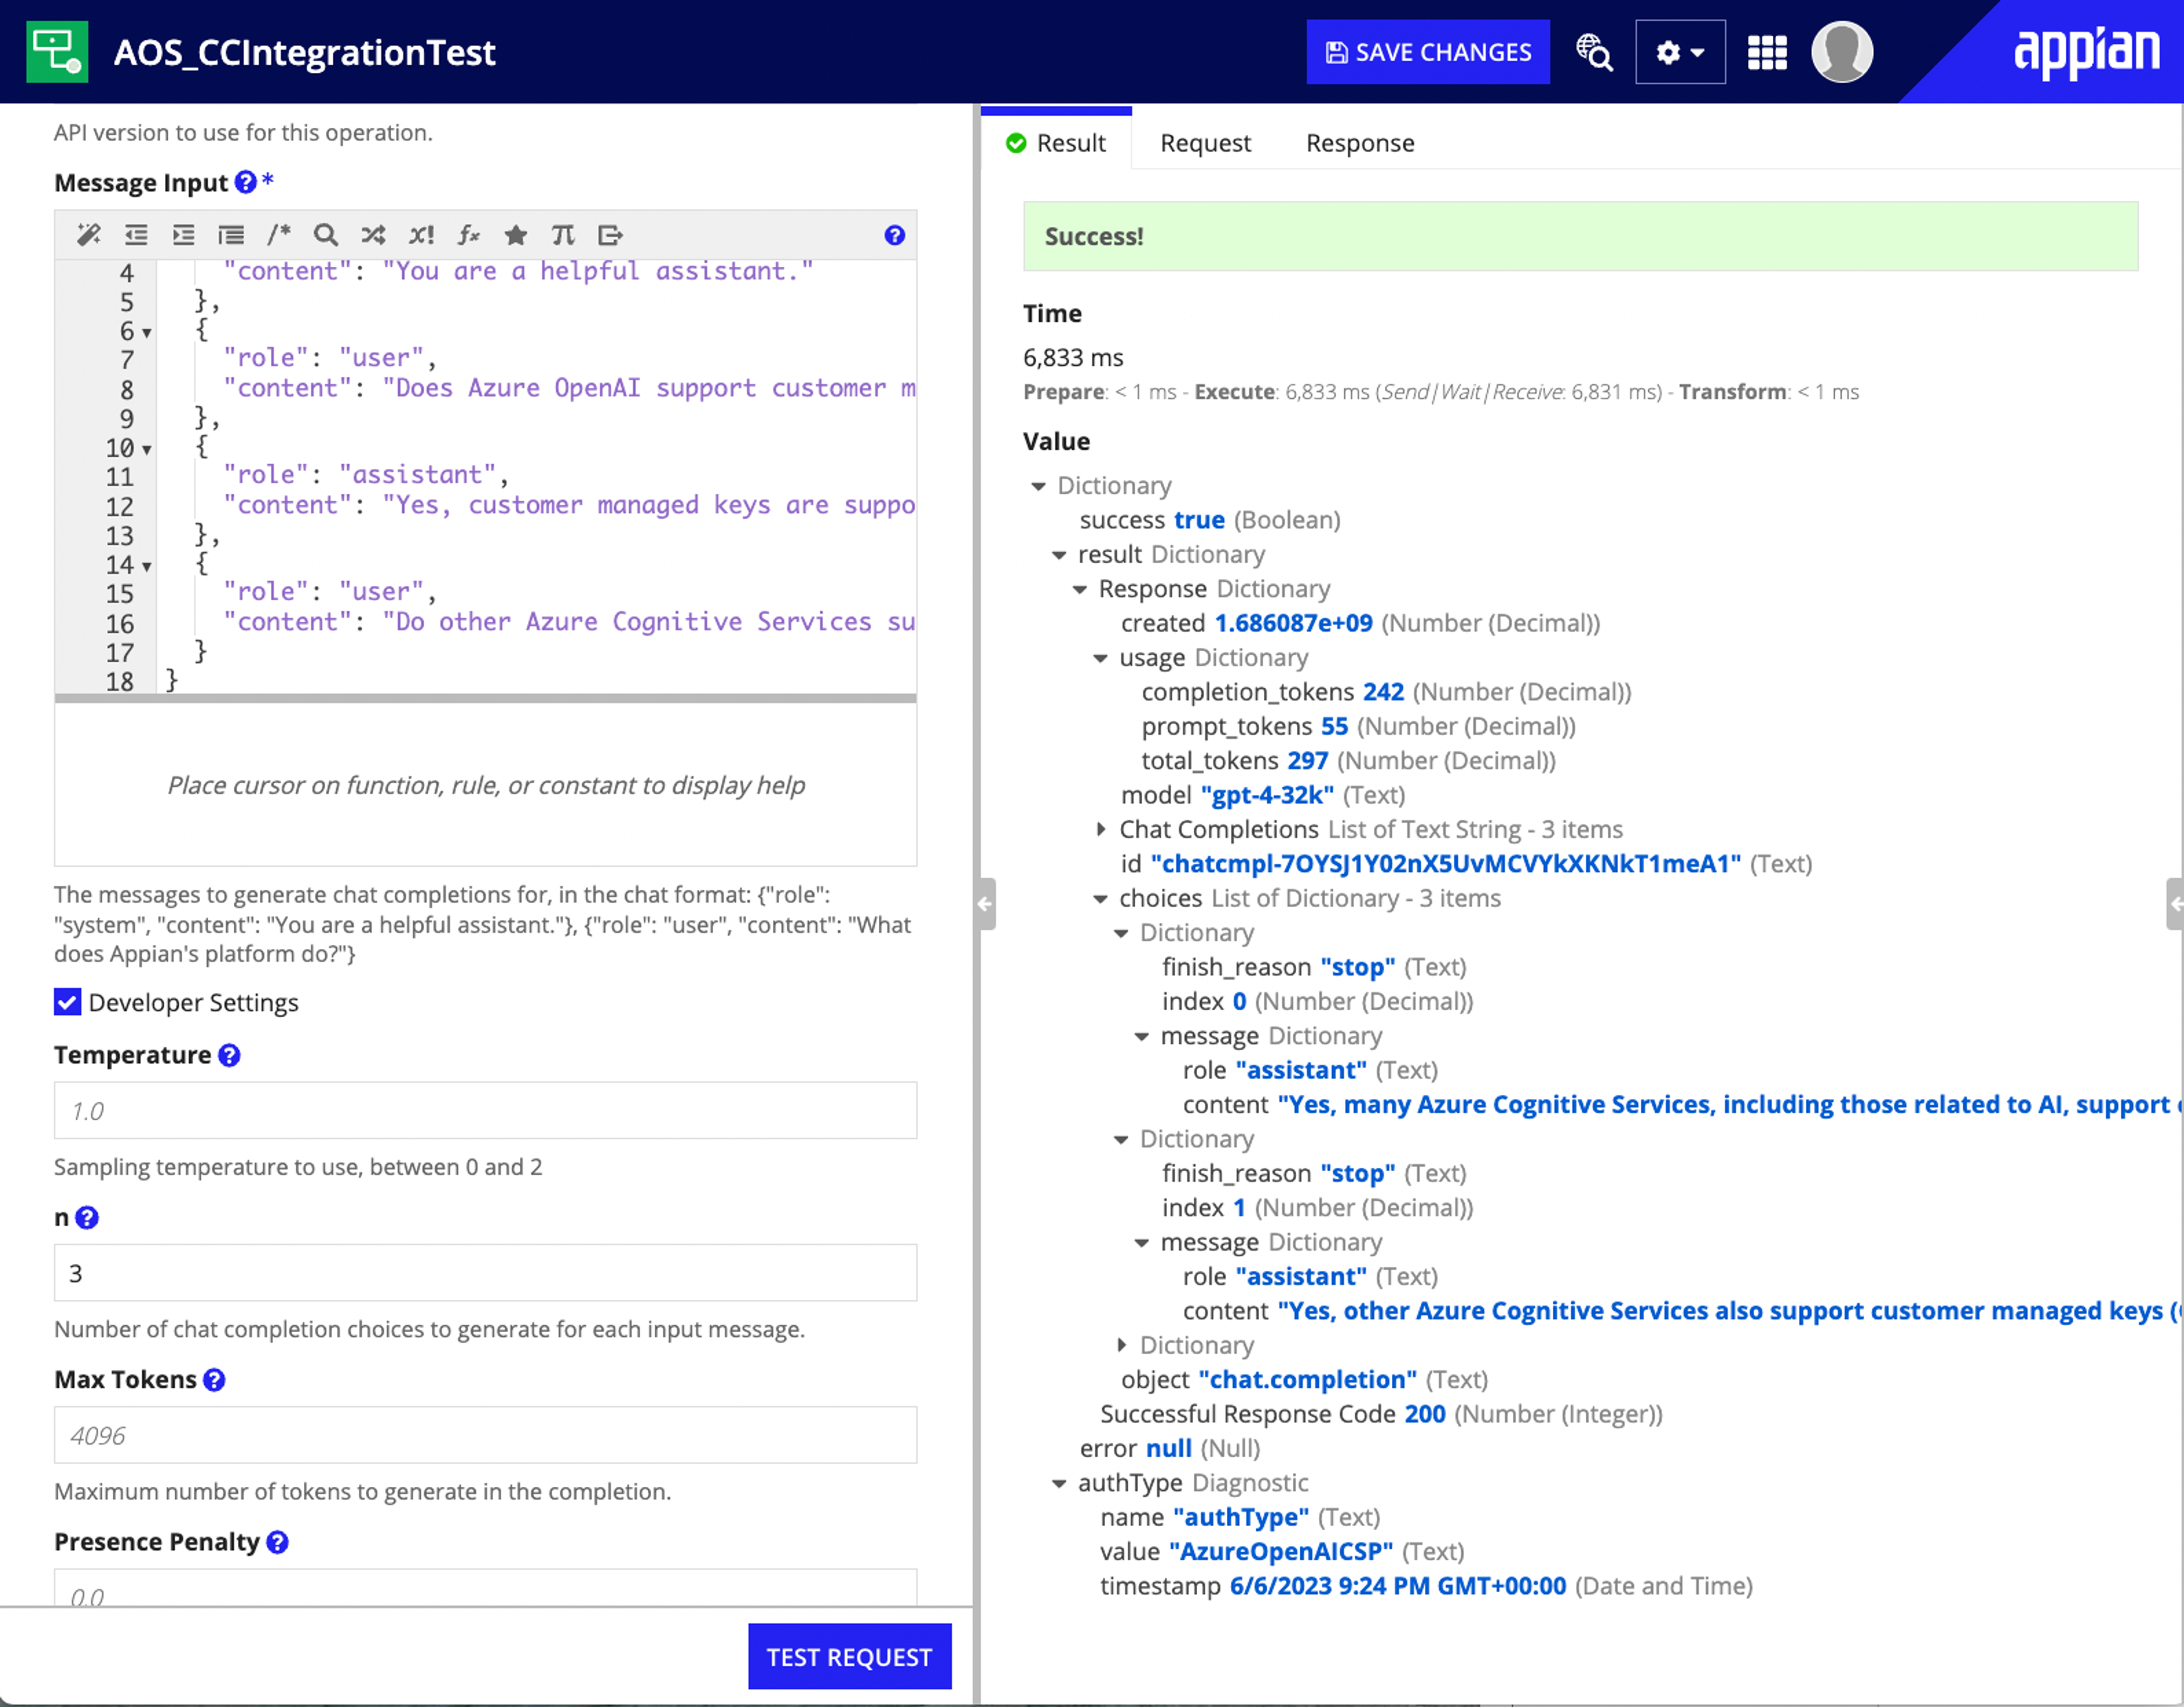Click the Successful Response Code 200 value
This screenshot has height=1707, width=2184.
1425,1414
